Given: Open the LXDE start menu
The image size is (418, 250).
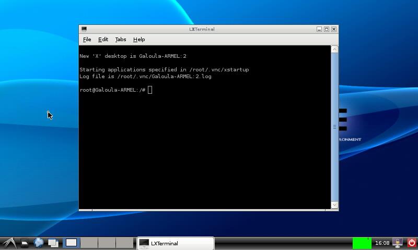Looking at the screenshot, I should pyautogui.click(x=9, y=243).
